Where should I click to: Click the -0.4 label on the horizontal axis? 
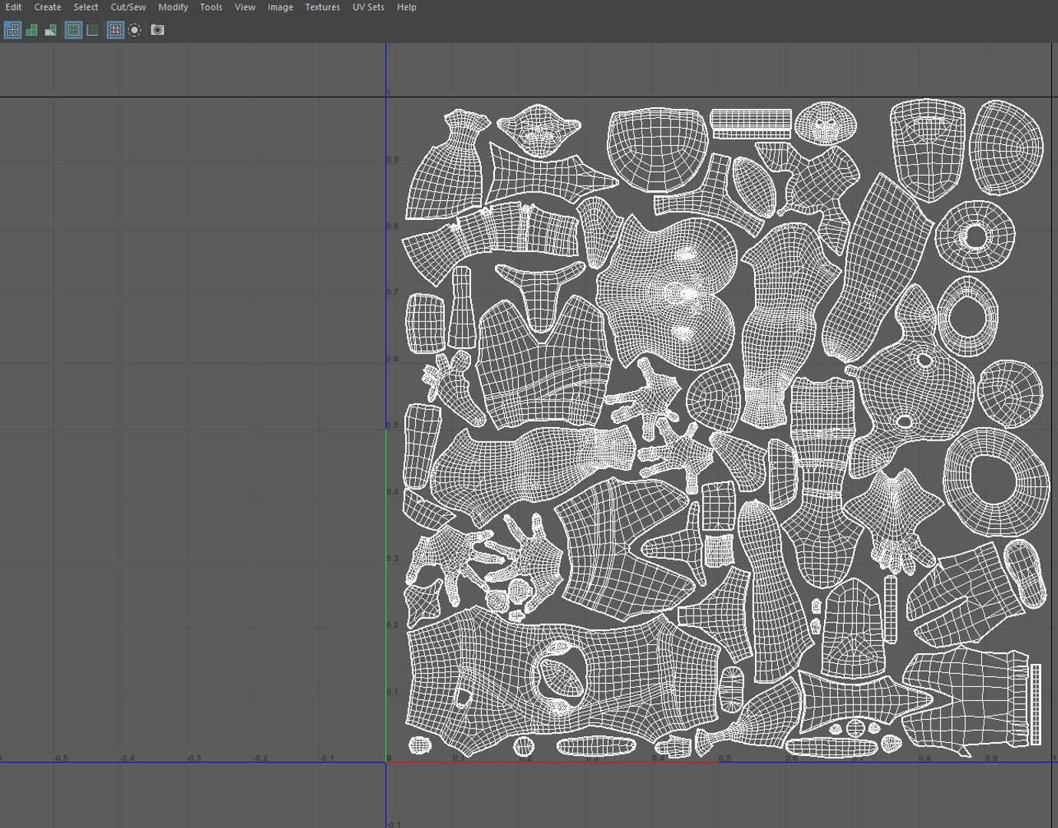[127, 758]
